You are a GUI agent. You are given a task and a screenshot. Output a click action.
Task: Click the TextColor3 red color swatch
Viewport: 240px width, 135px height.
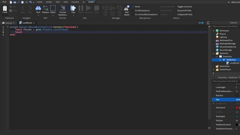[237, 108]
